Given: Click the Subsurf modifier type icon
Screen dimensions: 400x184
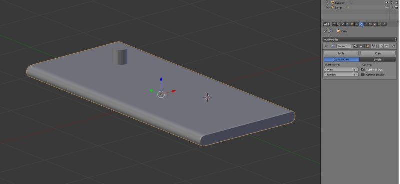Looking at the screenshot, I should pyautogui.click(x=332, y=46).
